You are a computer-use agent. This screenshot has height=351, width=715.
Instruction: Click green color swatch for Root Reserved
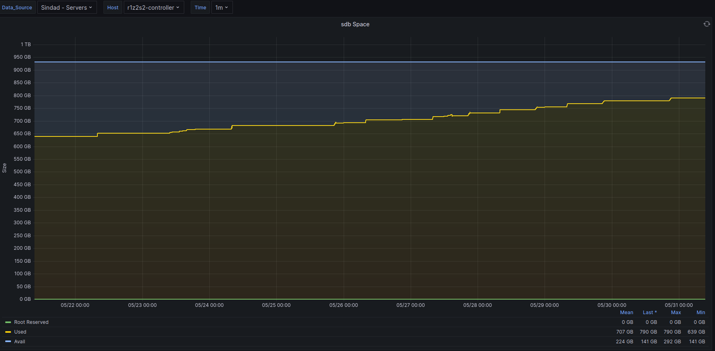click(x=8, y=322)
